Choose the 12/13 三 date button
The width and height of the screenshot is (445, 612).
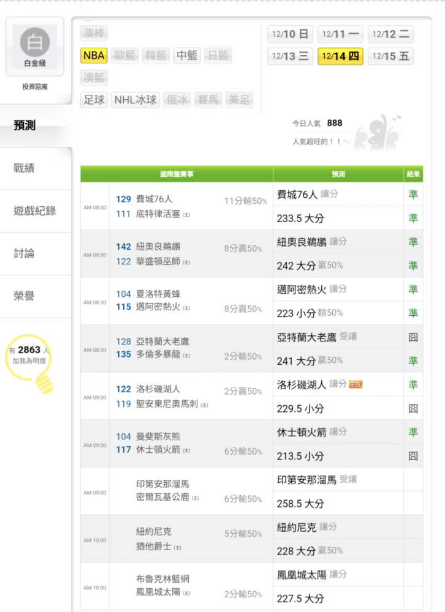(290, 56)
